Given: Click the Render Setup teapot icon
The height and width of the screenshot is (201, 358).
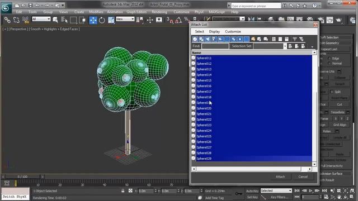Looking at the screenshot, I should [x=321, y=20].
